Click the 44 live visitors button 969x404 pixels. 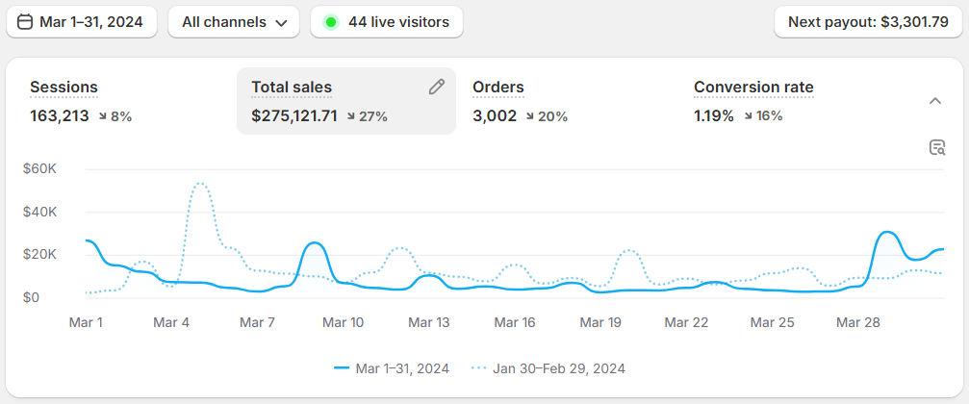tap(386, 22)
